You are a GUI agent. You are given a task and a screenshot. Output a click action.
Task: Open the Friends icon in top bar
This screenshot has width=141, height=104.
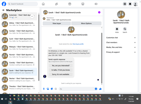pyautogui.click(x=56, y=4)
